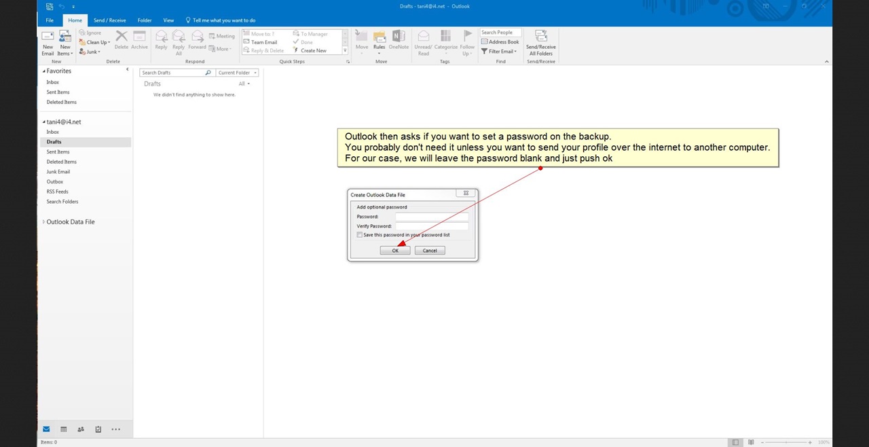The image size is (869, 447).
Task: Click the Ignore conversation button
Action: pos(90,33)
